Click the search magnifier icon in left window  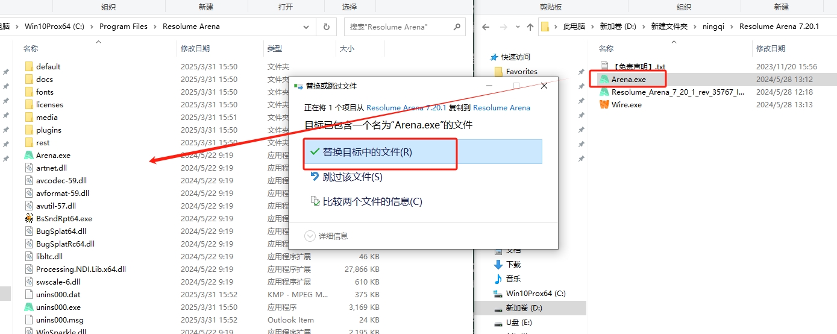click(x=457, y=27)
